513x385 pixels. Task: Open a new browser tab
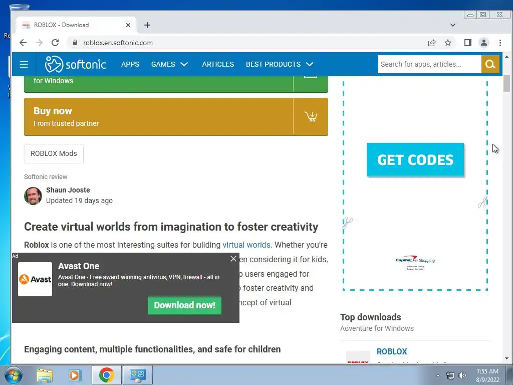point(147,25)
